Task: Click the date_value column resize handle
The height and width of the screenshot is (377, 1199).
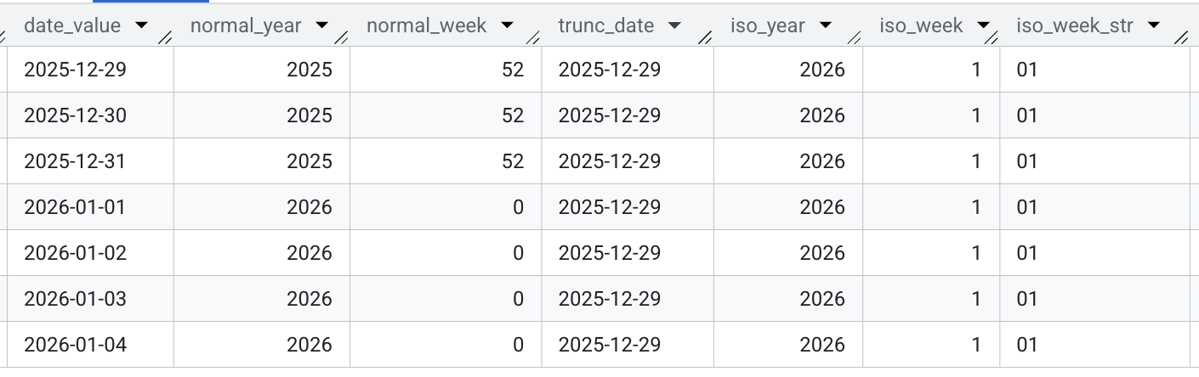Action: click(165, 37)
